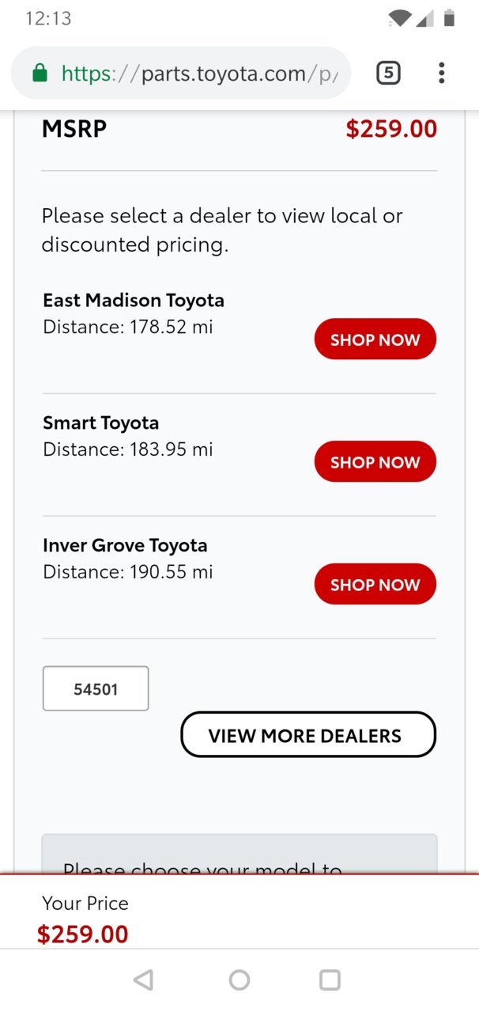Open the Chrome tab switcher showing 5

coord(388,74)
